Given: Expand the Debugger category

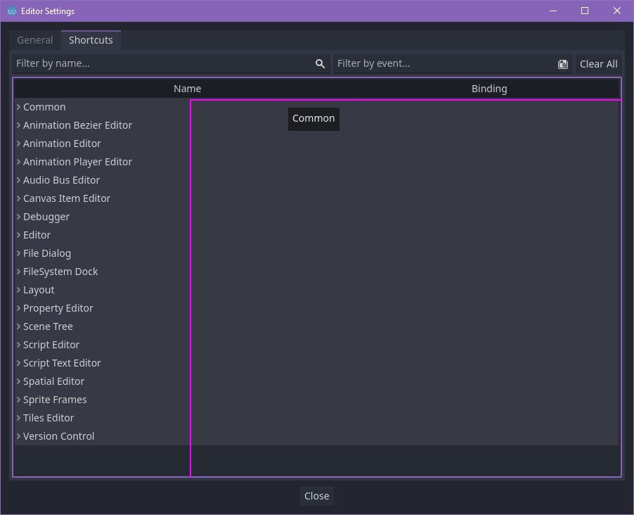Looking at the screenshot, I should 18,216.
